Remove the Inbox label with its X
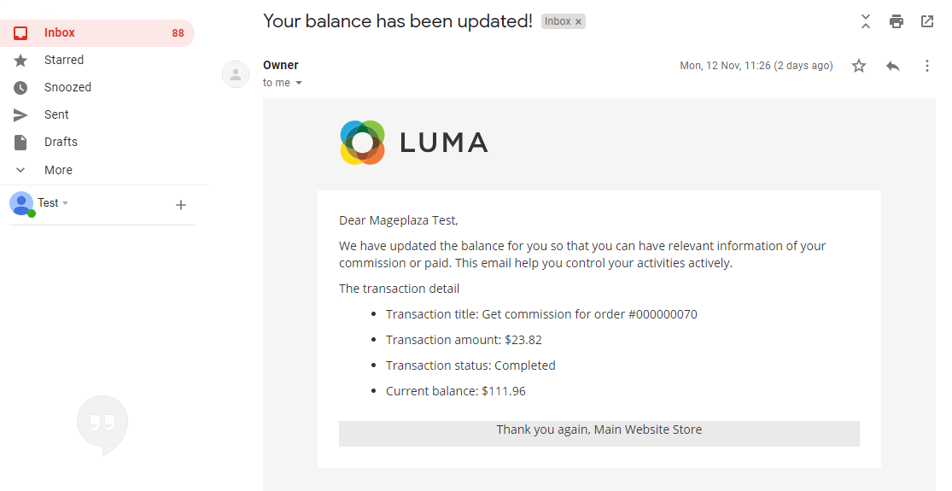Screen dimensions: 952x491 click(x=578, y=22)
